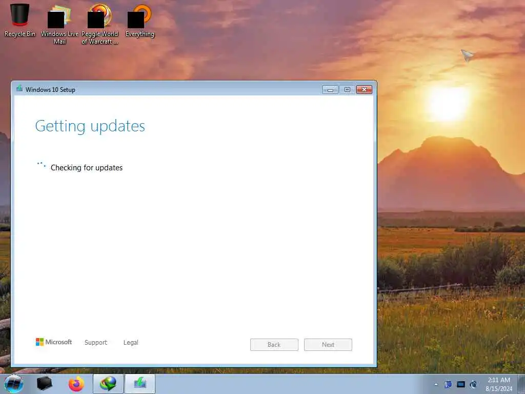Click the Back button
Screen dimensions: 525x394
tap(274, 345)
